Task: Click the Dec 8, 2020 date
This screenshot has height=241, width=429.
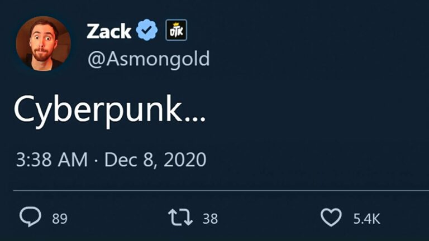Action: coord(155,160)
